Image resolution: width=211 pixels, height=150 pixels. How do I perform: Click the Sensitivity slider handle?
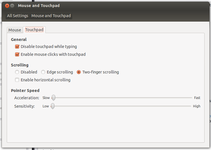[53, 106]
